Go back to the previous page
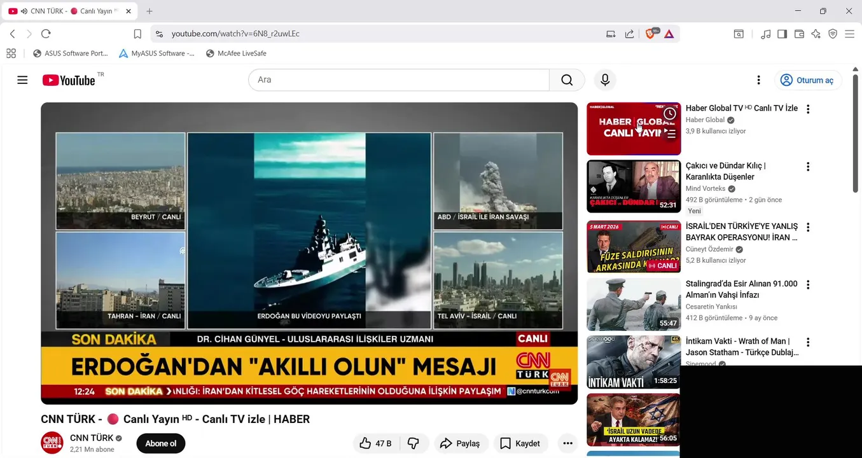Screen dimensions: 862x458 [x=13, y=34]
